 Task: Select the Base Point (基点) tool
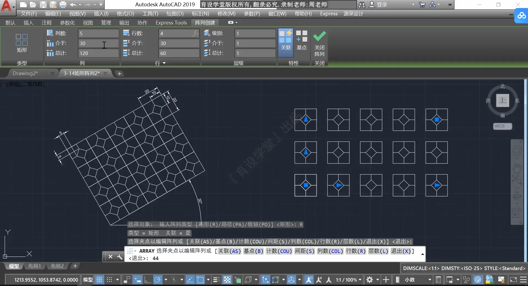point(301,40)
